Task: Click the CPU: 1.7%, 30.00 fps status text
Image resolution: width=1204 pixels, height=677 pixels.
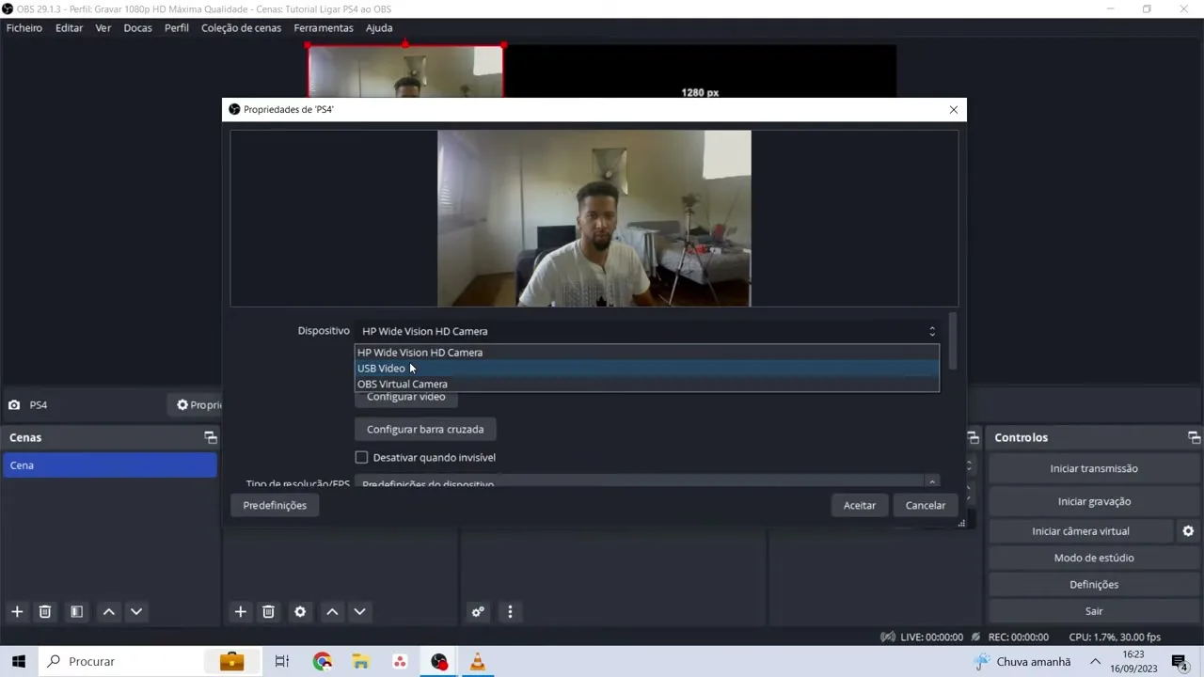Action: tap(1114, 637)
